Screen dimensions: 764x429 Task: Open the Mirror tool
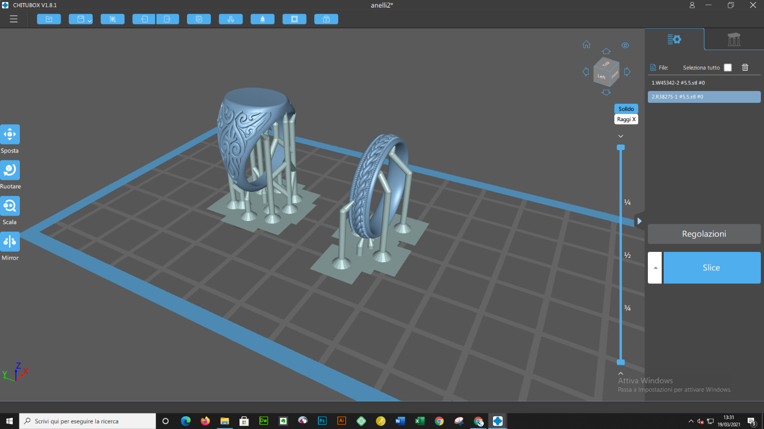point(10,242)
